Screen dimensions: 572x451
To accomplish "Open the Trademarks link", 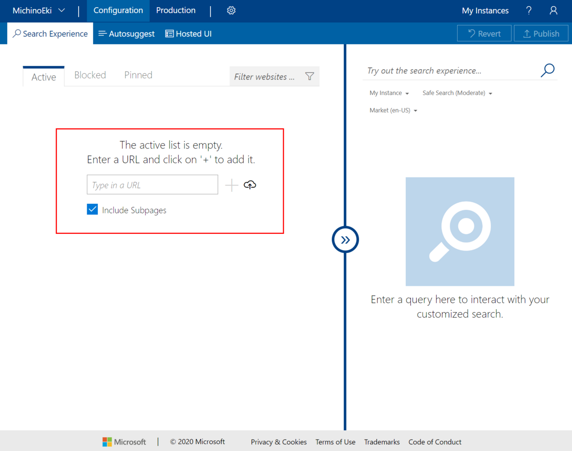I will (382, 442).
